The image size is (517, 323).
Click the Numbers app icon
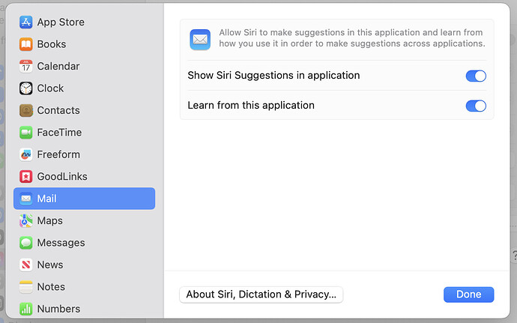[25, 309]
